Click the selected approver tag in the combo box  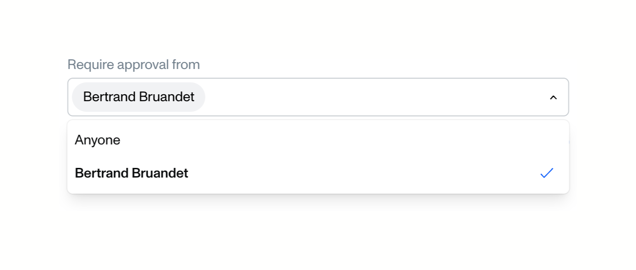[138, 97]
